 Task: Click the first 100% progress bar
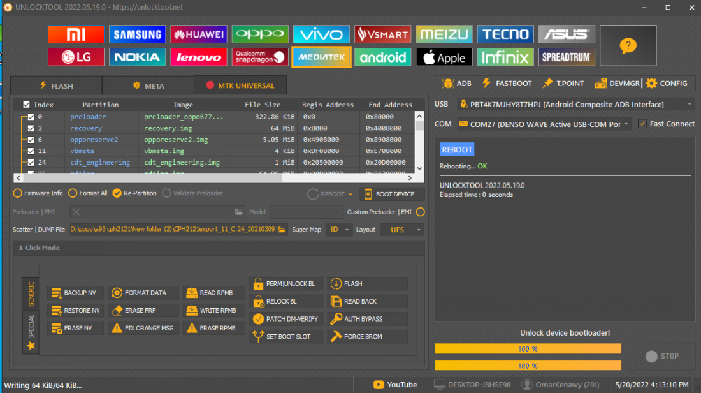(528, 349)
